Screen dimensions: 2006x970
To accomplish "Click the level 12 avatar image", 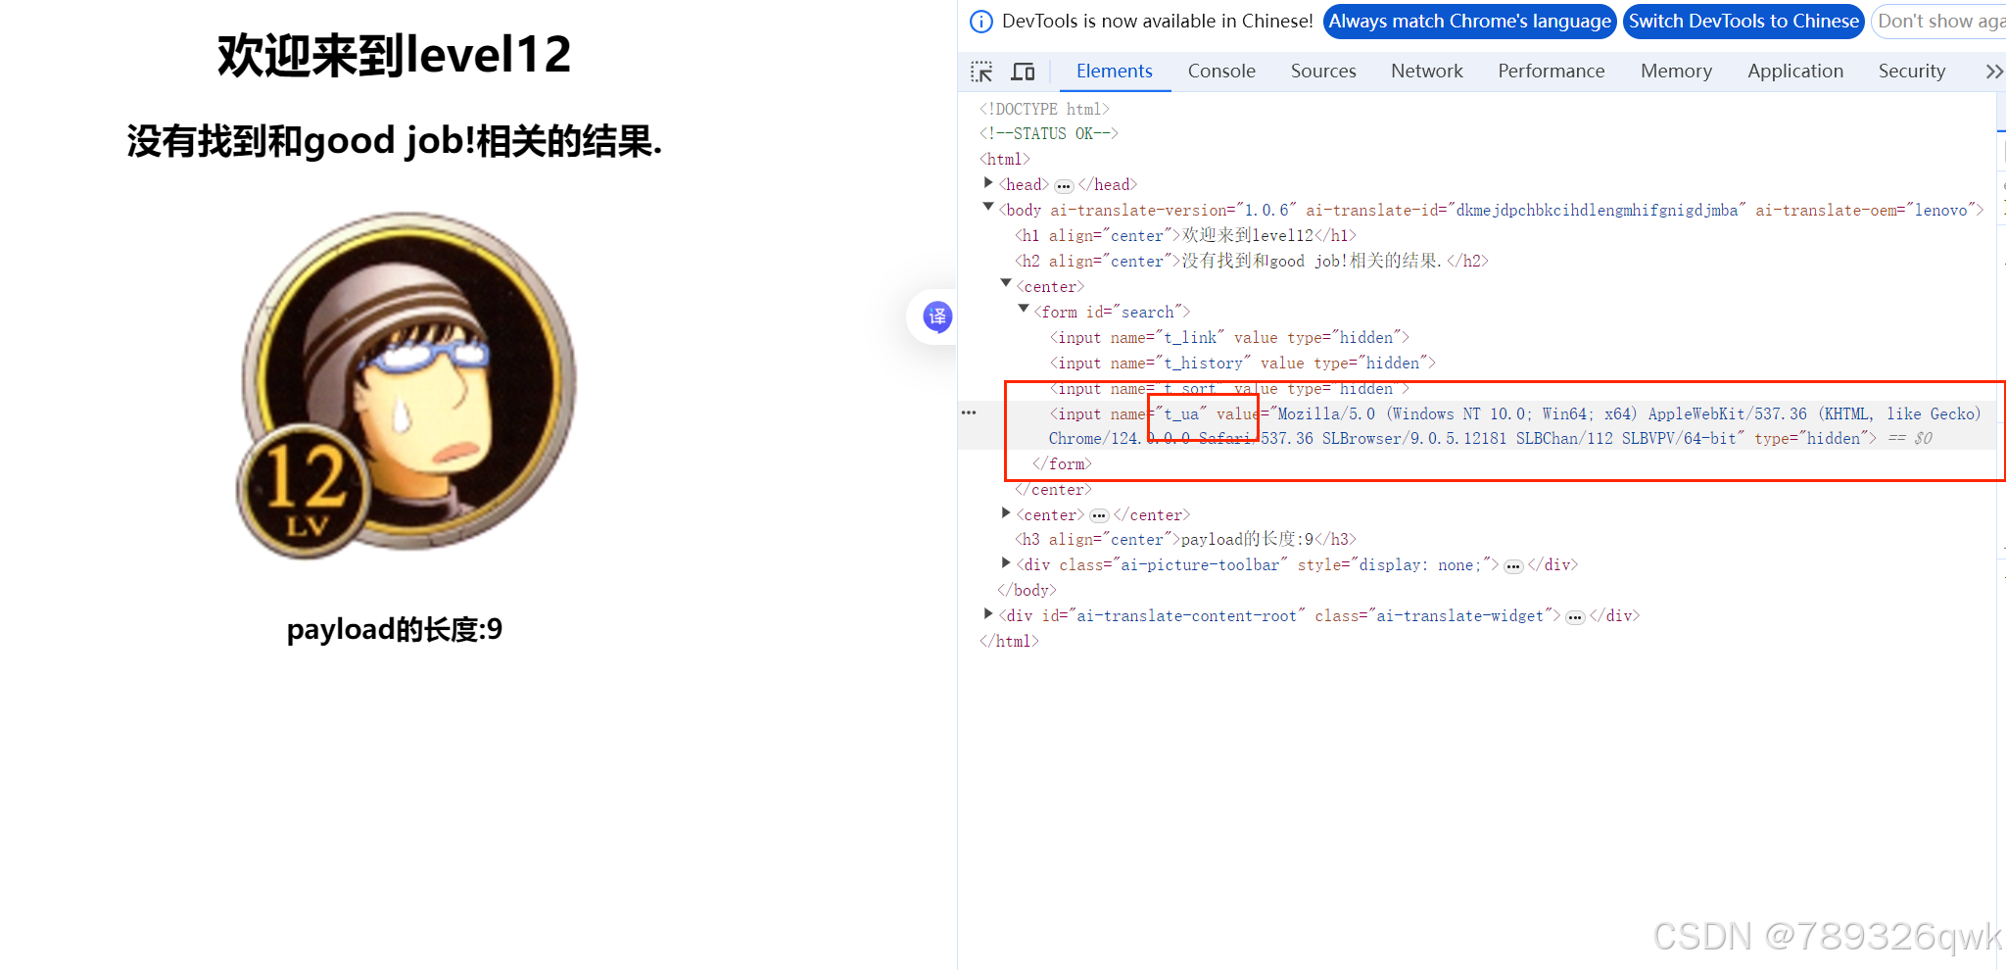I will tap(406, 385).
